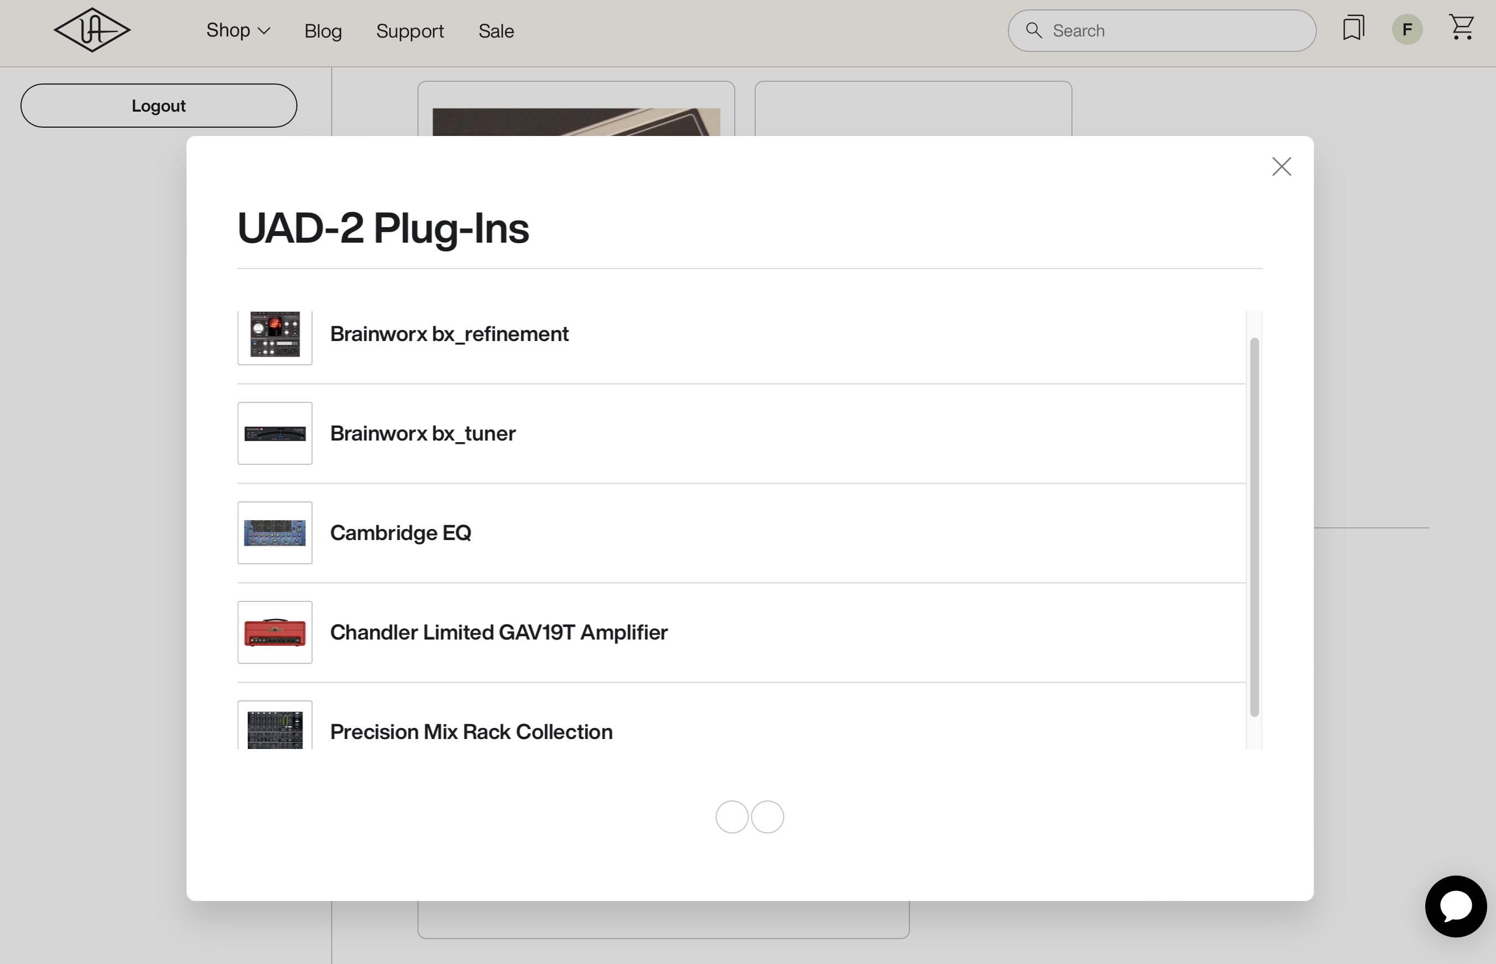The width and height of the screenshot is (1496, 964).
Task: Click the Chandler Limited GAV19T Amplifier name
Action: tap(498, 632)
